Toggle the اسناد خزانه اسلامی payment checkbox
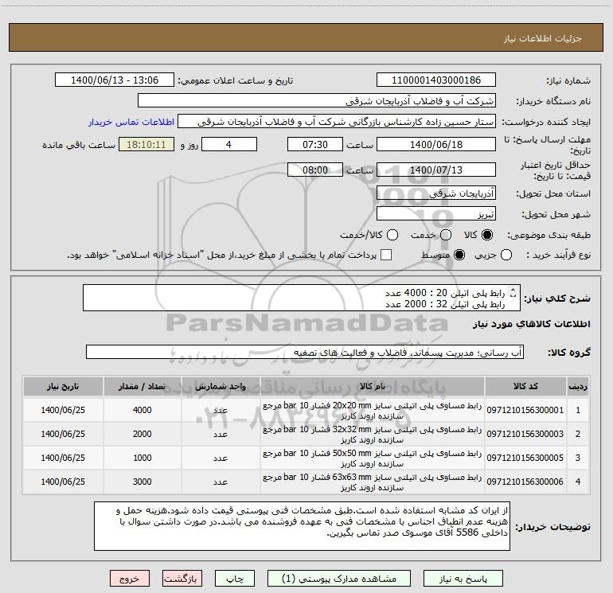Screen dimensions: 613x593 [x=386, y=255]
